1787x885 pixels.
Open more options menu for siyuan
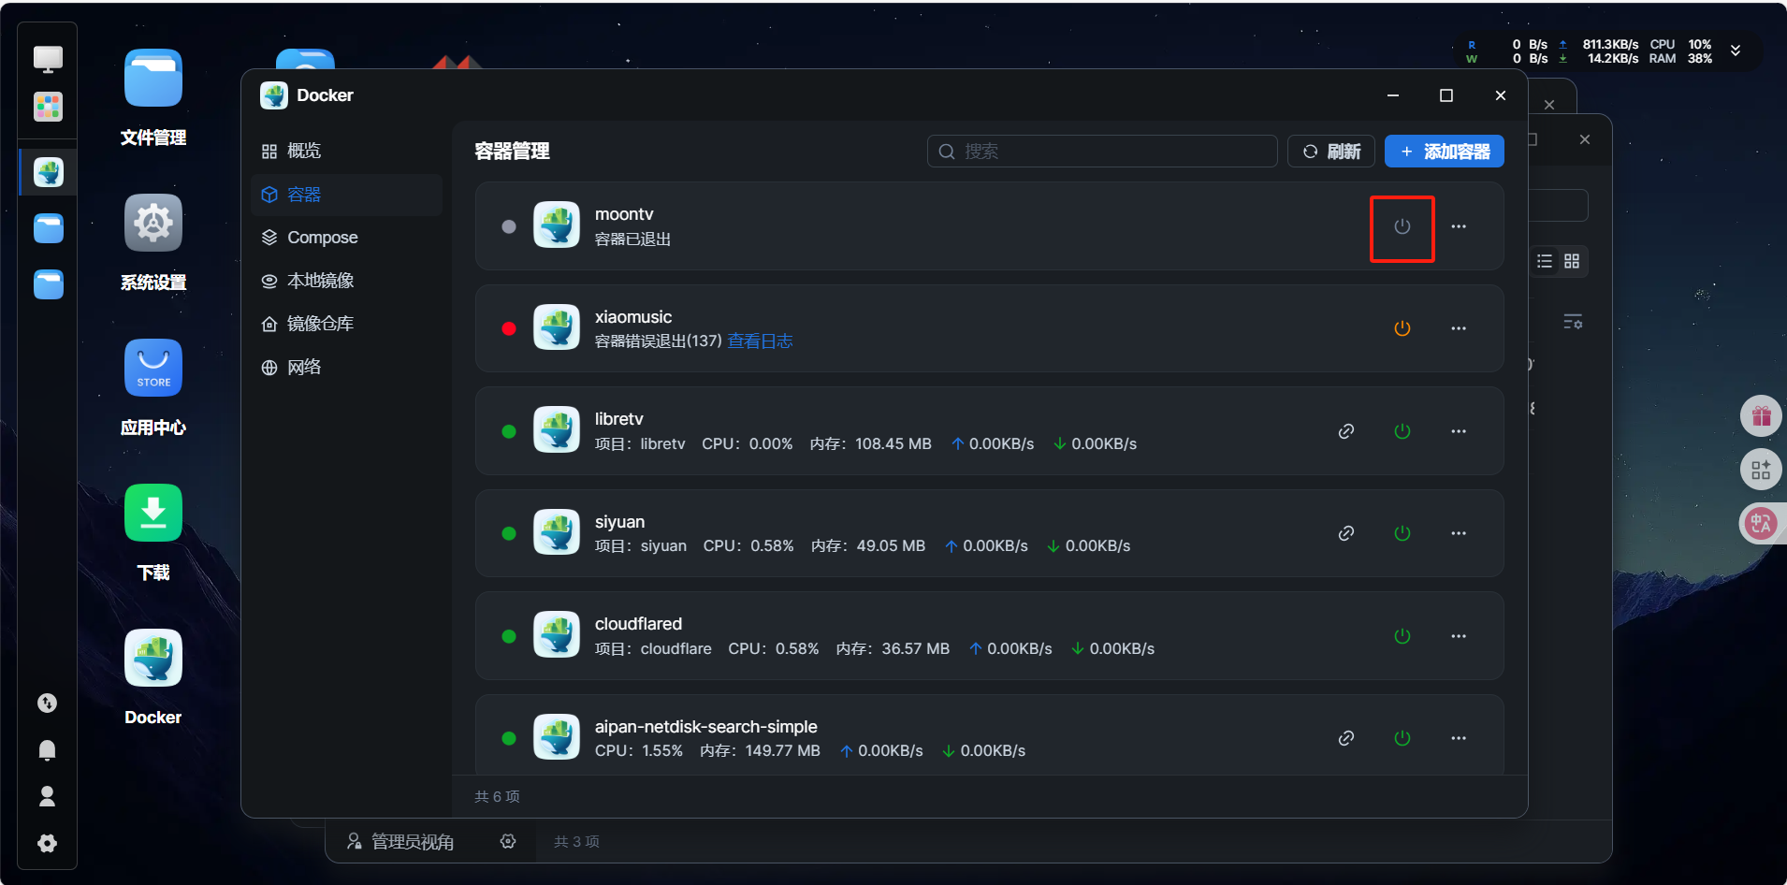(1459, 533)
